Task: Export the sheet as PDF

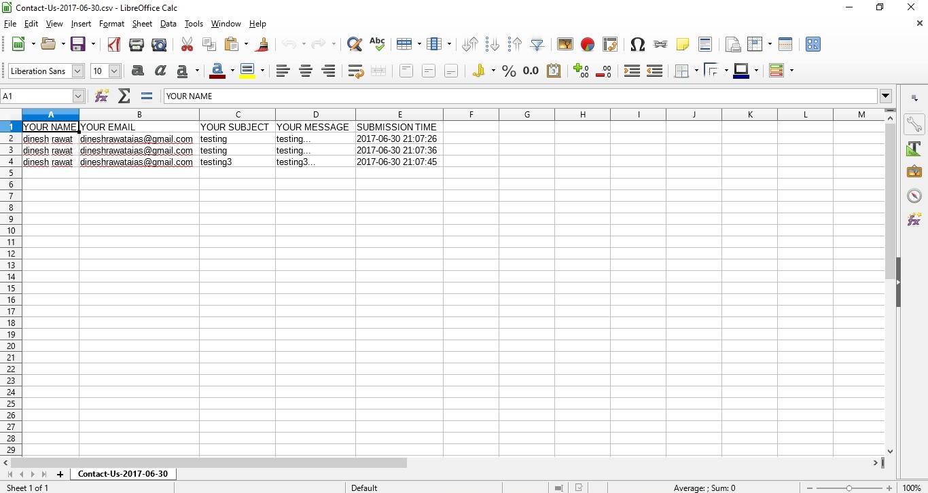Action: point(113,45)
